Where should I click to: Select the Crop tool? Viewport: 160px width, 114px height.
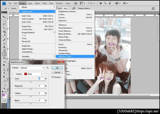click(4, 31)
